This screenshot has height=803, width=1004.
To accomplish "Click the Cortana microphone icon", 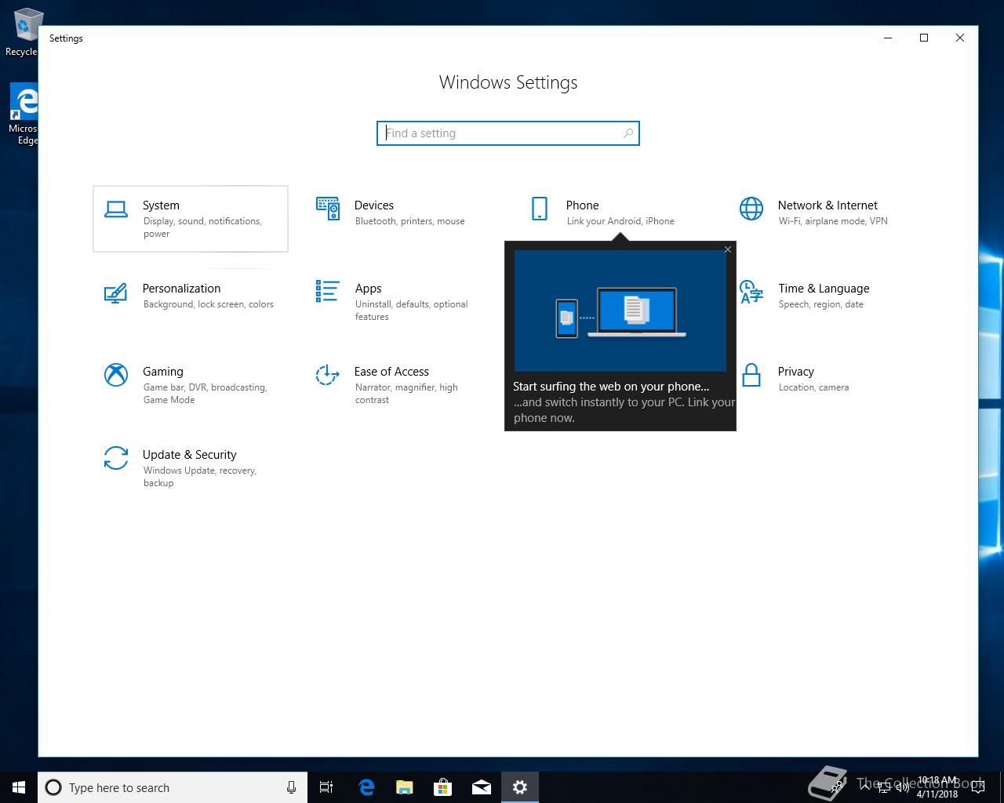I will coord(291,787).
